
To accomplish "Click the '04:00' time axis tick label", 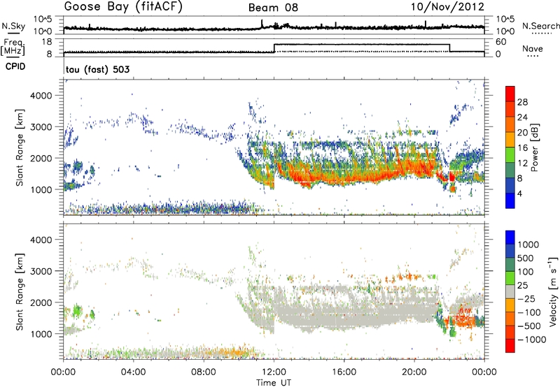I will pos(134,372).
